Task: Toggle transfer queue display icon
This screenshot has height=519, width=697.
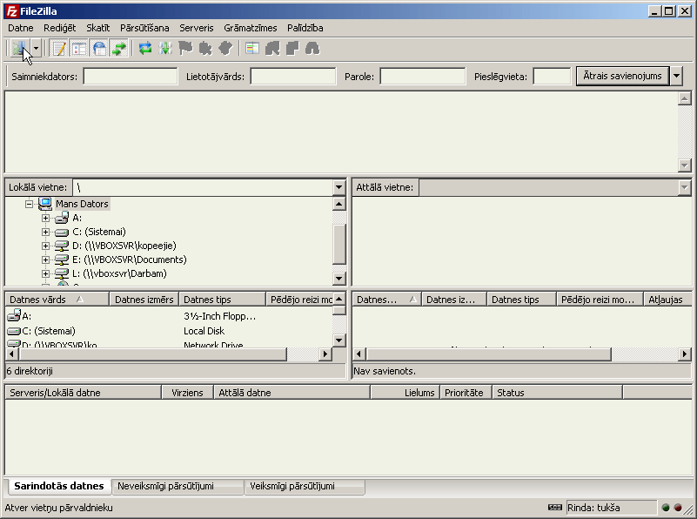Action: tap(119, 48)
